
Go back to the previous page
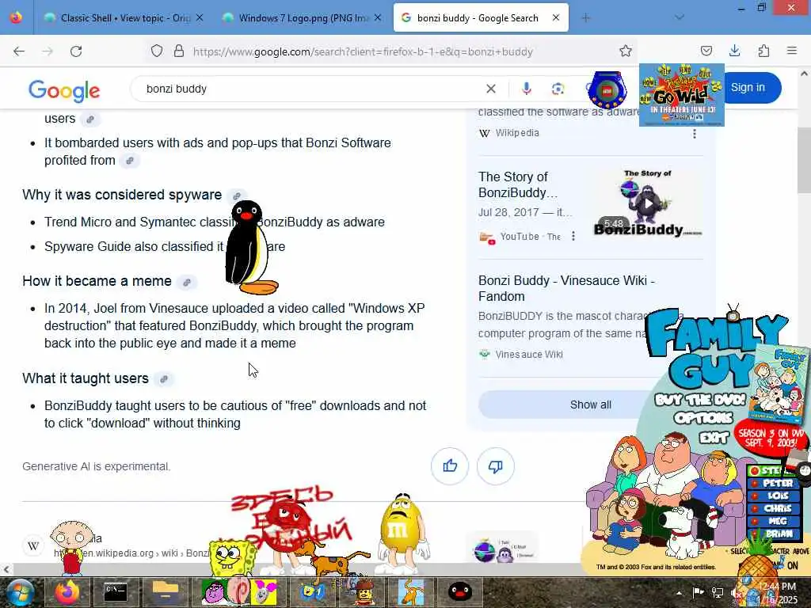[19, 51]
